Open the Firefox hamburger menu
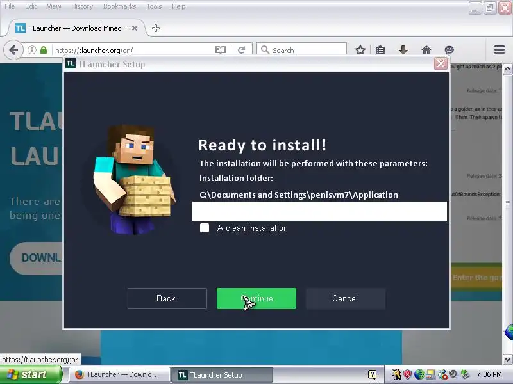 pos(500,50)
